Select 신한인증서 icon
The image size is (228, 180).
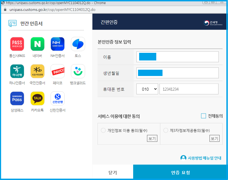coord(58,98)
